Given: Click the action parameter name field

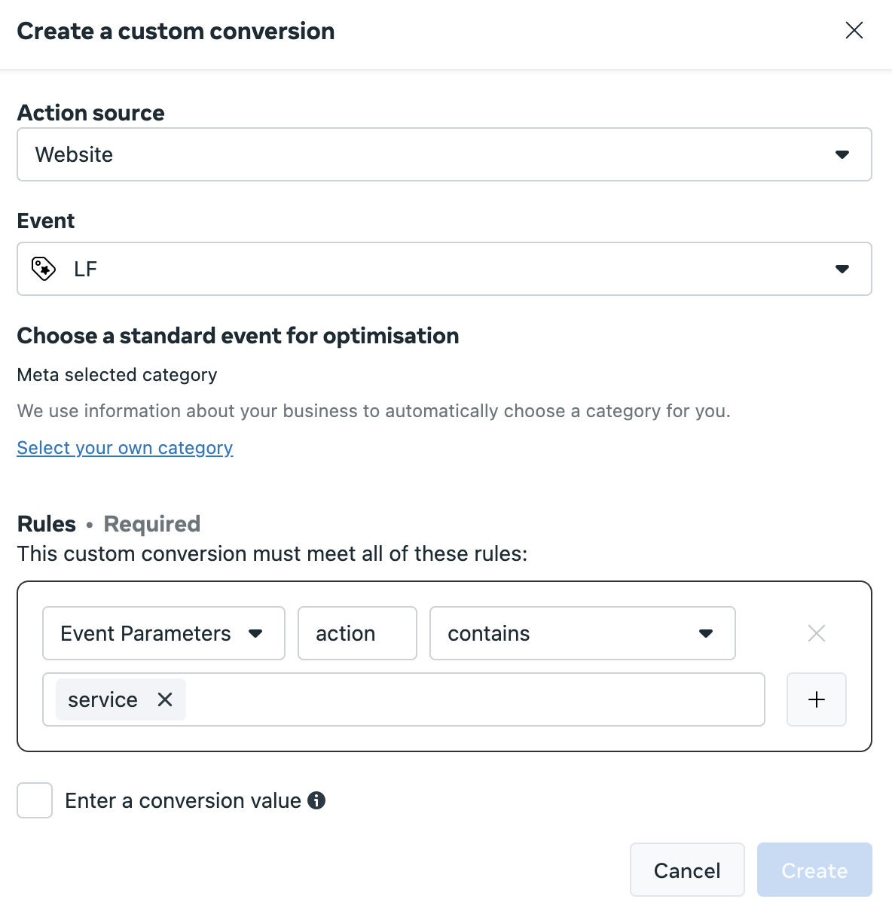Looking at the screenshot, I should [x=357, y=633].
